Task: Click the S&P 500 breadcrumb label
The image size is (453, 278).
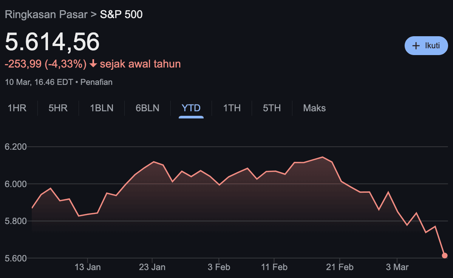Action: pos(121,14)
